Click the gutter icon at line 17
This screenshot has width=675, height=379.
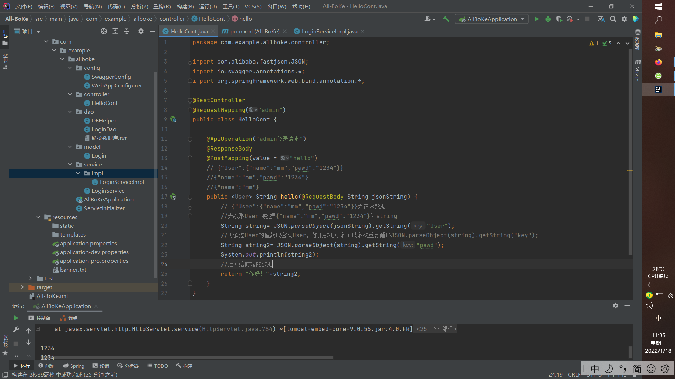pos(173,197)
